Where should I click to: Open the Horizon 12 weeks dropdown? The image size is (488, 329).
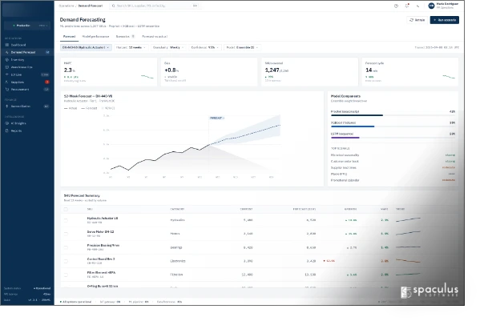pos(131,47)
